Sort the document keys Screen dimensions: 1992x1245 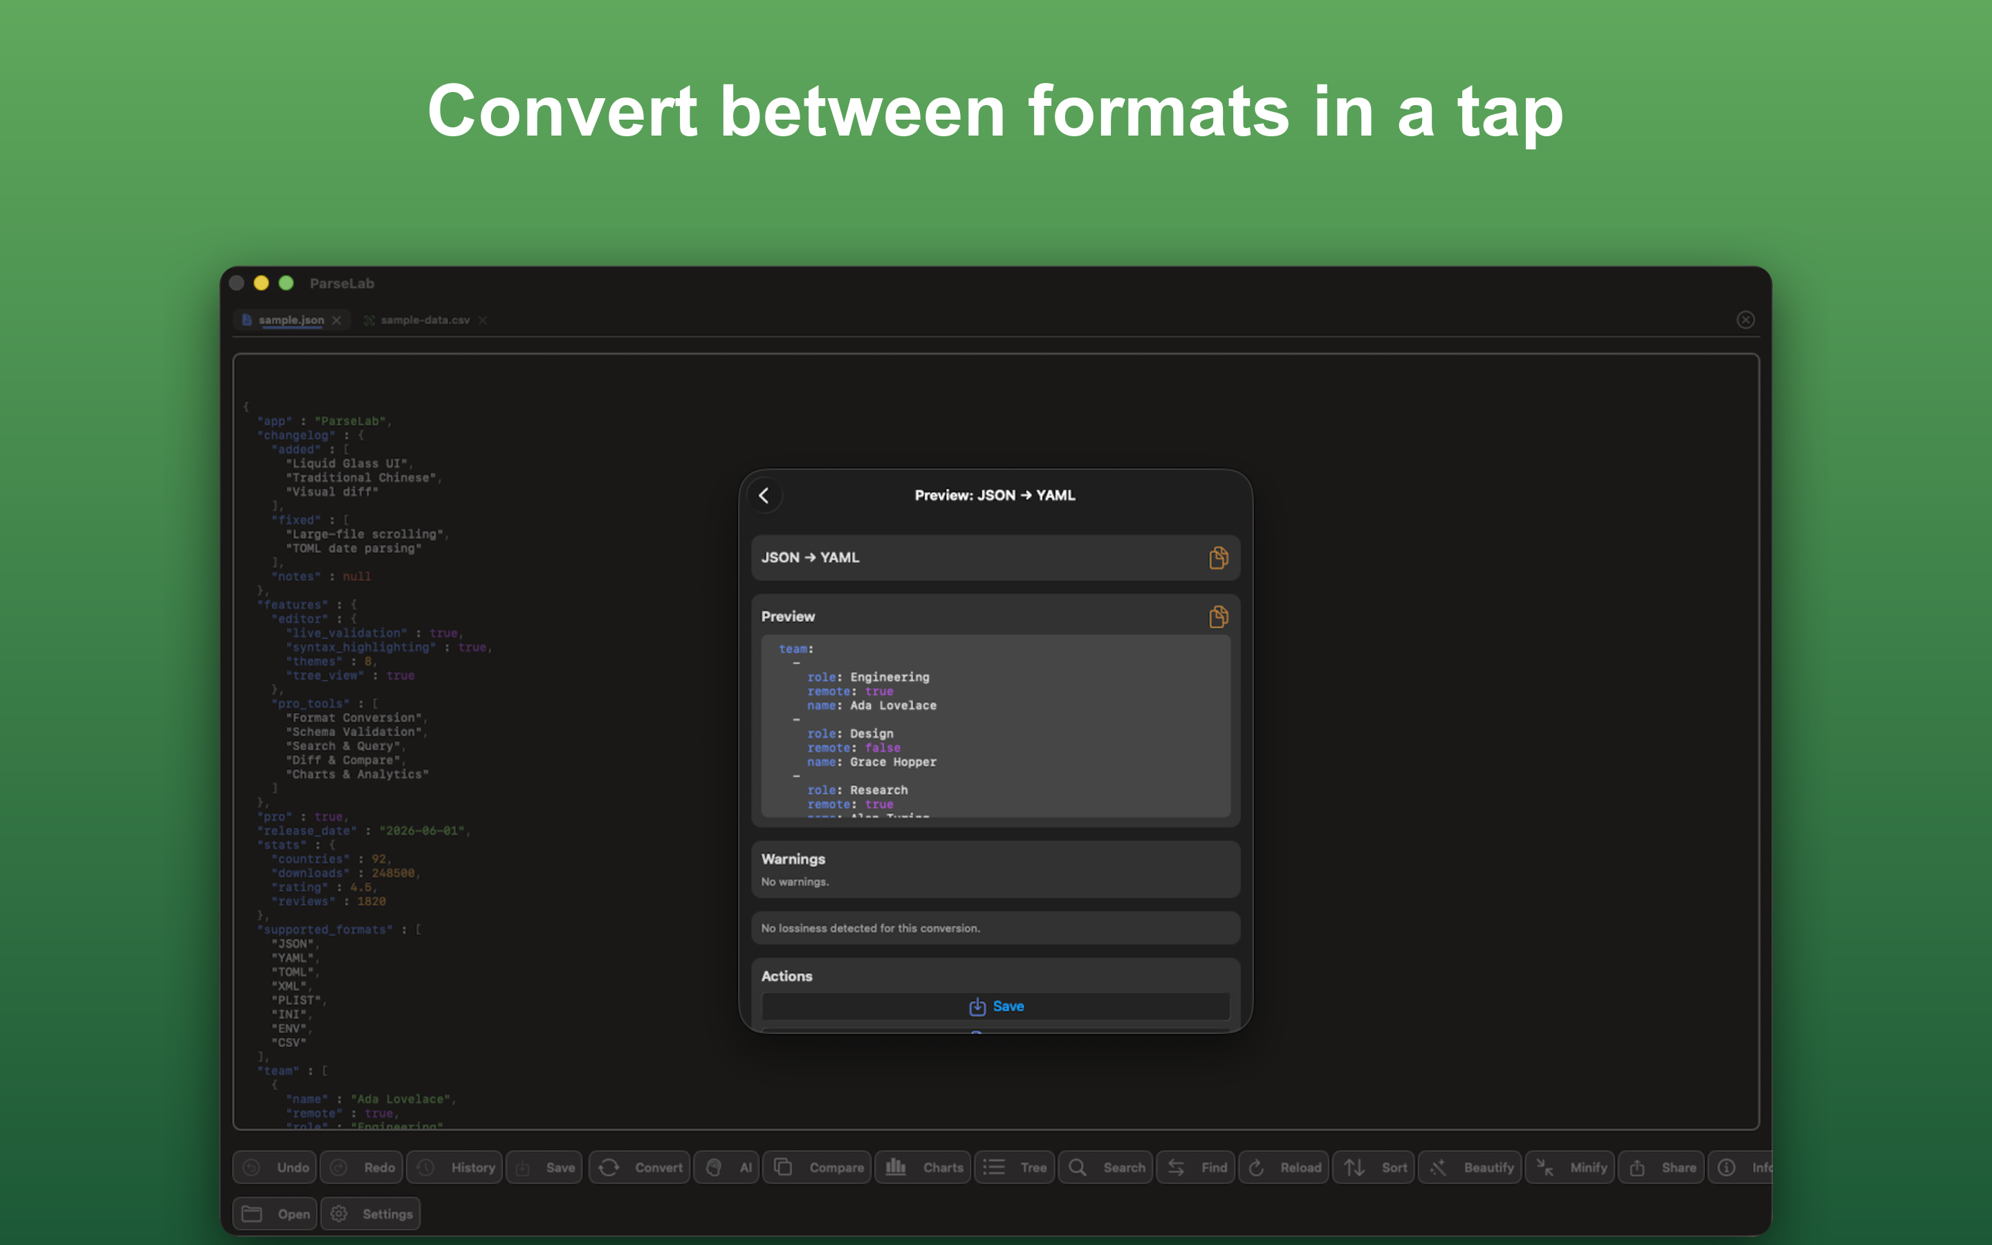1374,1168
